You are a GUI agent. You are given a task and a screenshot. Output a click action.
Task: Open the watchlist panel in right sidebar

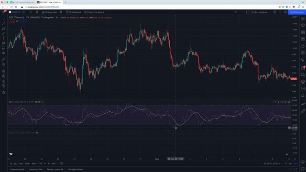click(x=303, y=19)
